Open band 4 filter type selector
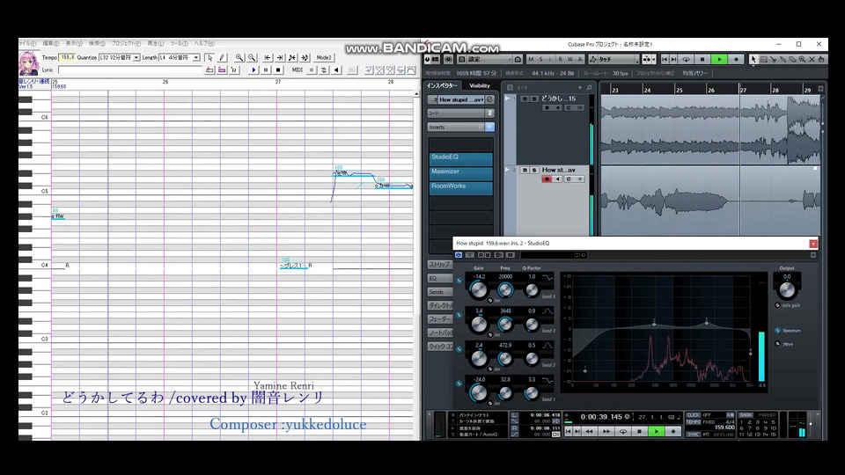The image size is (845, 475). click(547, 277)
